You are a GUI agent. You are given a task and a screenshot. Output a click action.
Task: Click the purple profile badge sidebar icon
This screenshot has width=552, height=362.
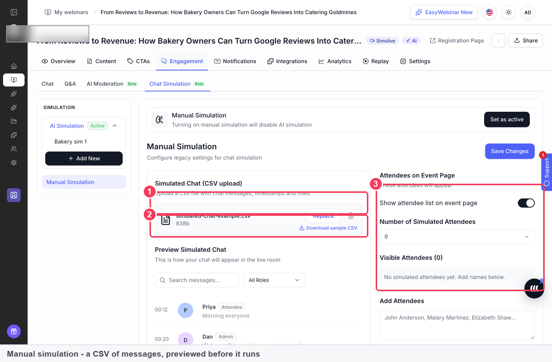(x=14, y=195)
